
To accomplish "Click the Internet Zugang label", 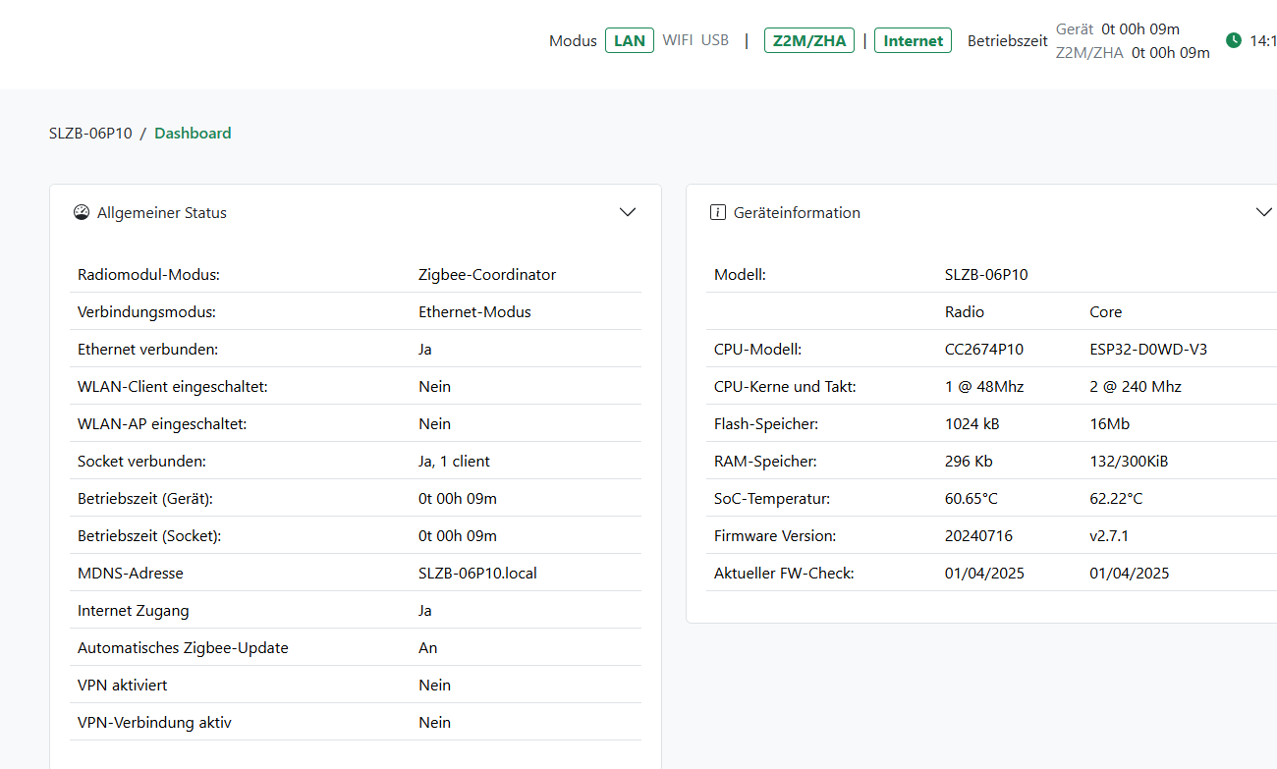I will 134,611.
